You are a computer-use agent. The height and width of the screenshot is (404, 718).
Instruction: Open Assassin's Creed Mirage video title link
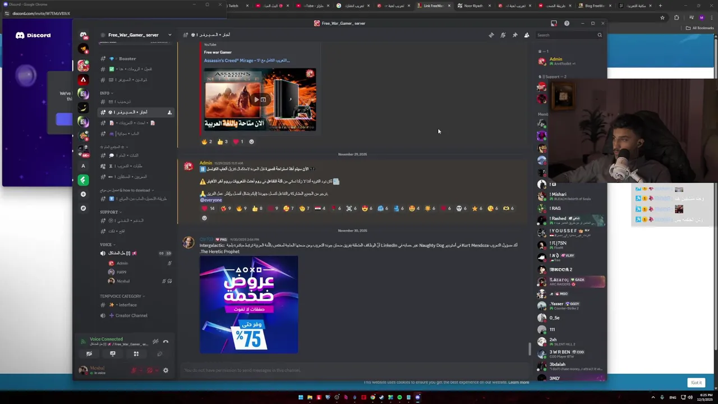click(247, 60)
